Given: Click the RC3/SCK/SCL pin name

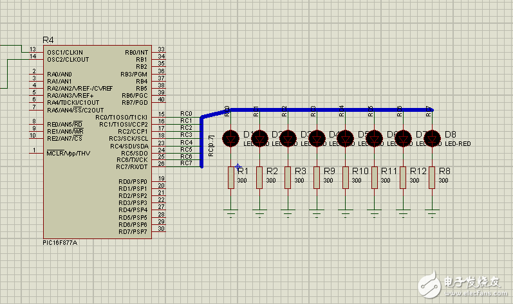Looking at the screenshot, I should click(x=128, y=138).
